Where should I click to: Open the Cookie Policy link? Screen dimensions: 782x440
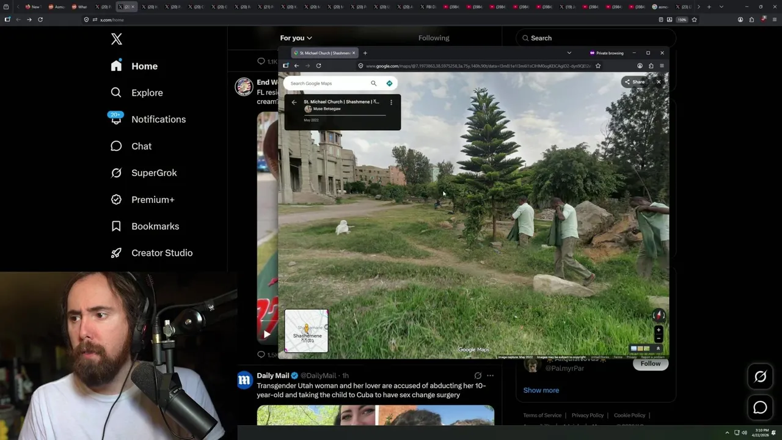pyautogui.click(x=629, y=416)
